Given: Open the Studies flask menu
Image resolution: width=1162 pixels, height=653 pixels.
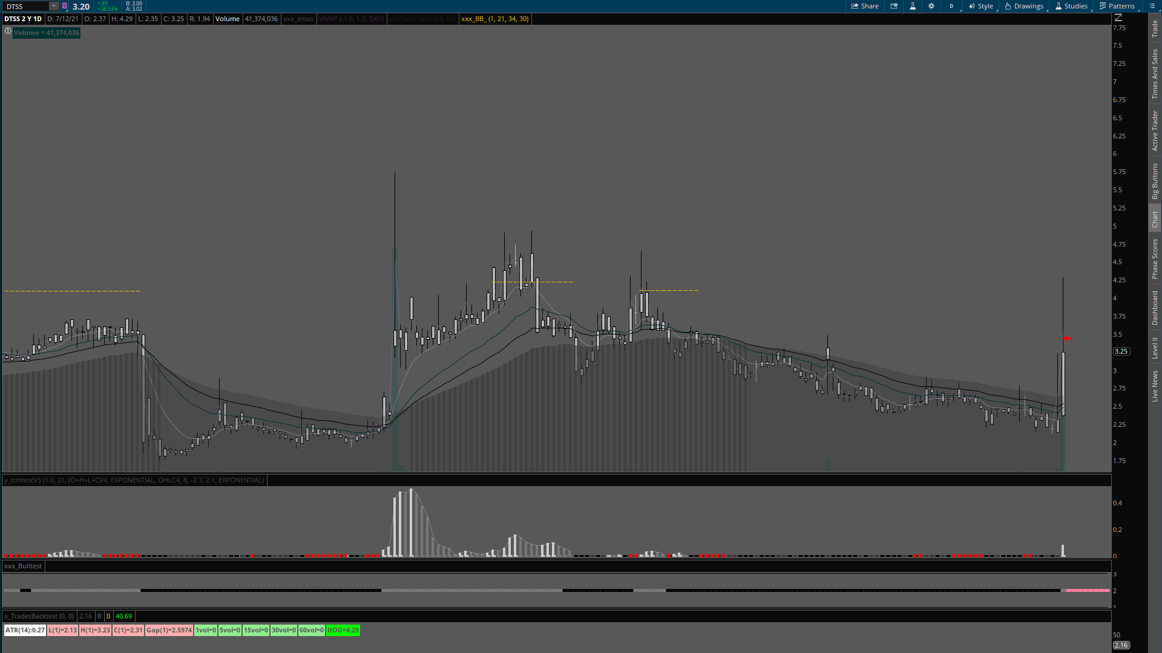Looking at the screenshot, I should pos(1071,6).
